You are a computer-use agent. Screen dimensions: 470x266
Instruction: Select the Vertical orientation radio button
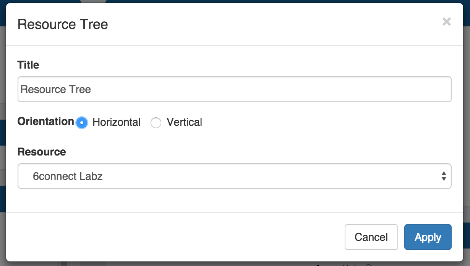(x=156, y=123)
